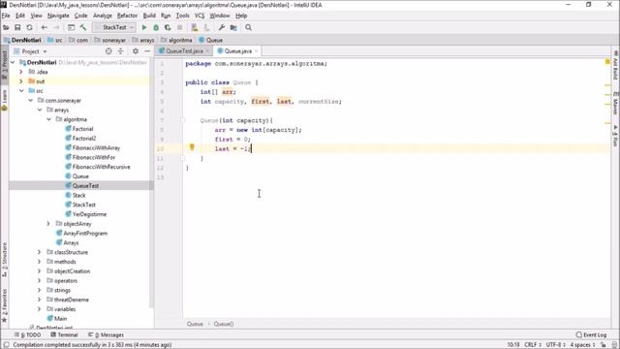Collapse the src folder

(21, 91)
